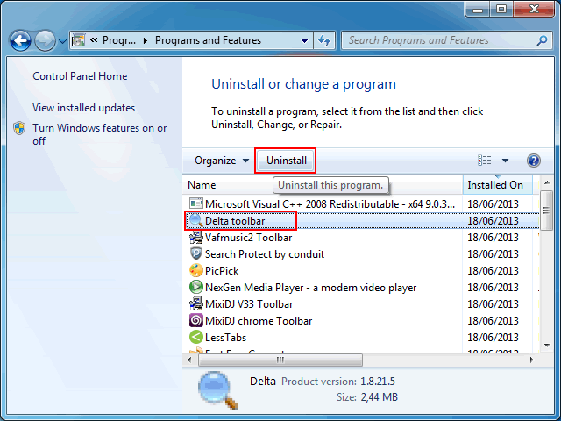Click the horizontal scrollbar thumb
This screenshot has height=421, width=561.
point(280,360)
